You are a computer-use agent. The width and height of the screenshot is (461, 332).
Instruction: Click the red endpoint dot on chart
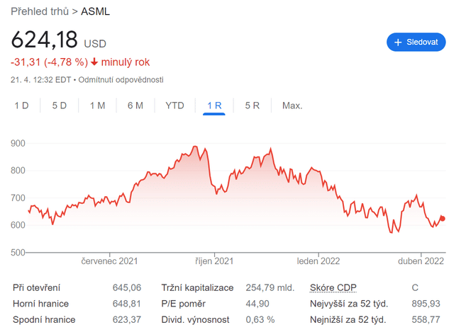[443, 218]
